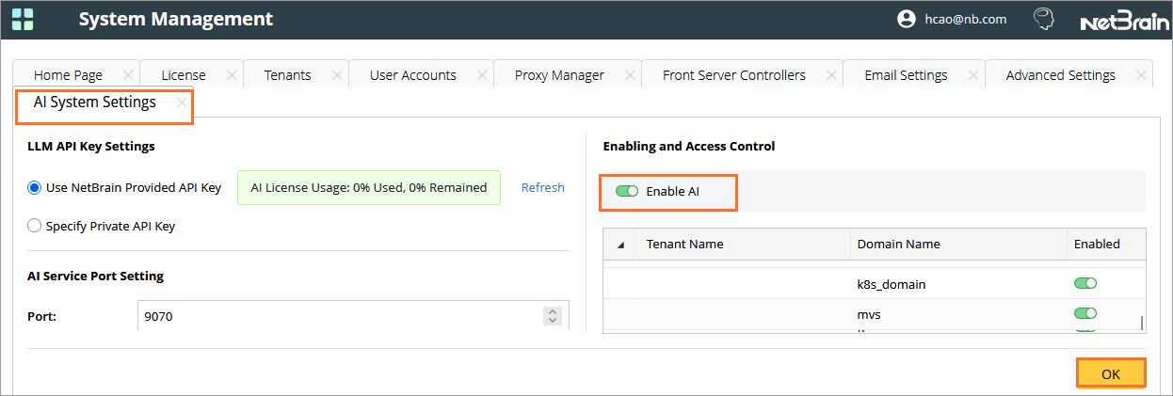Click the Refresh link for license usage
Screen dimensions: 1173x396
pos(542,187)
